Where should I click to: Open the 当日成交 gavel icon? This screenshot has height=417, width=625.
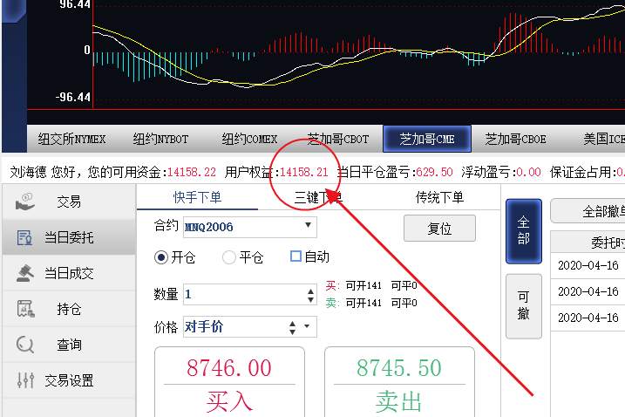pos(24,273)
